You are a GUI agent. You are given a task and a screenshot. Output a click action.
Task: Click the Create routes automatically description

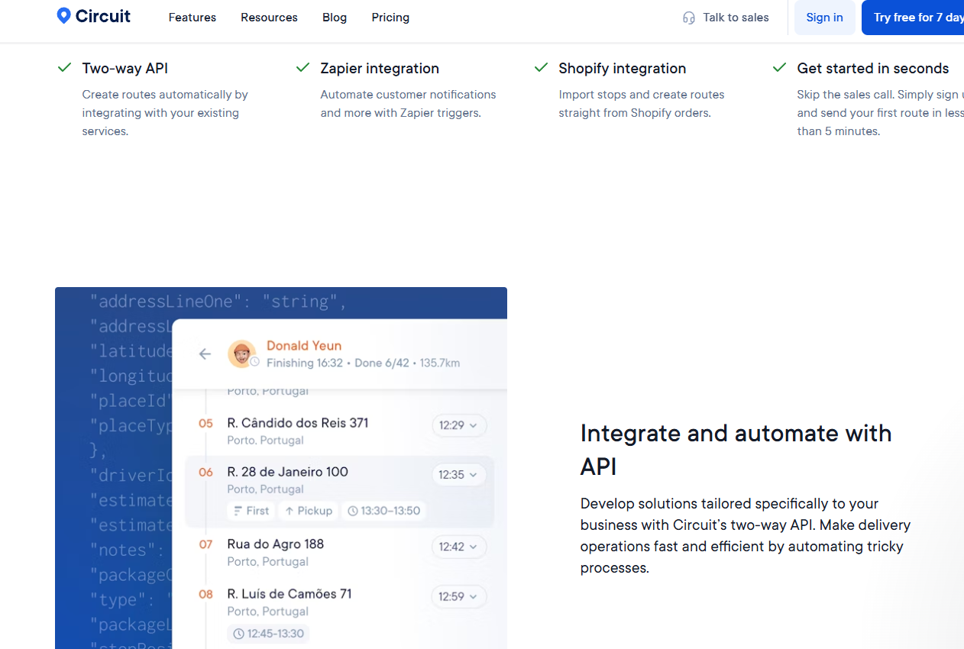pyautogui.click(x=165, y=113)
